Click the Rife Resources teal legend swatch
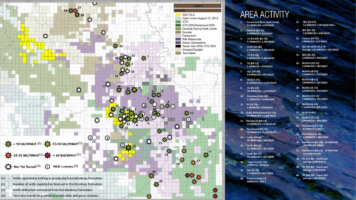 [x=178, y=39]
